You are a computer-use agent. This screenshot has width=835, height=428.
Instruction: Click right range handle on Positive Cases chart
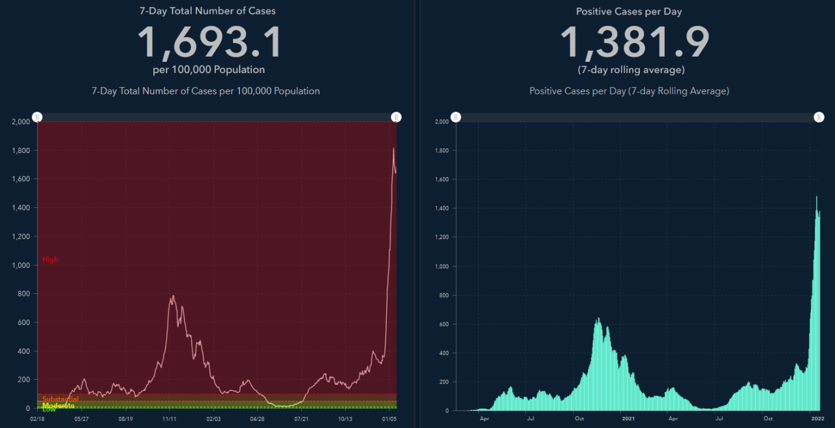(819, 117)
